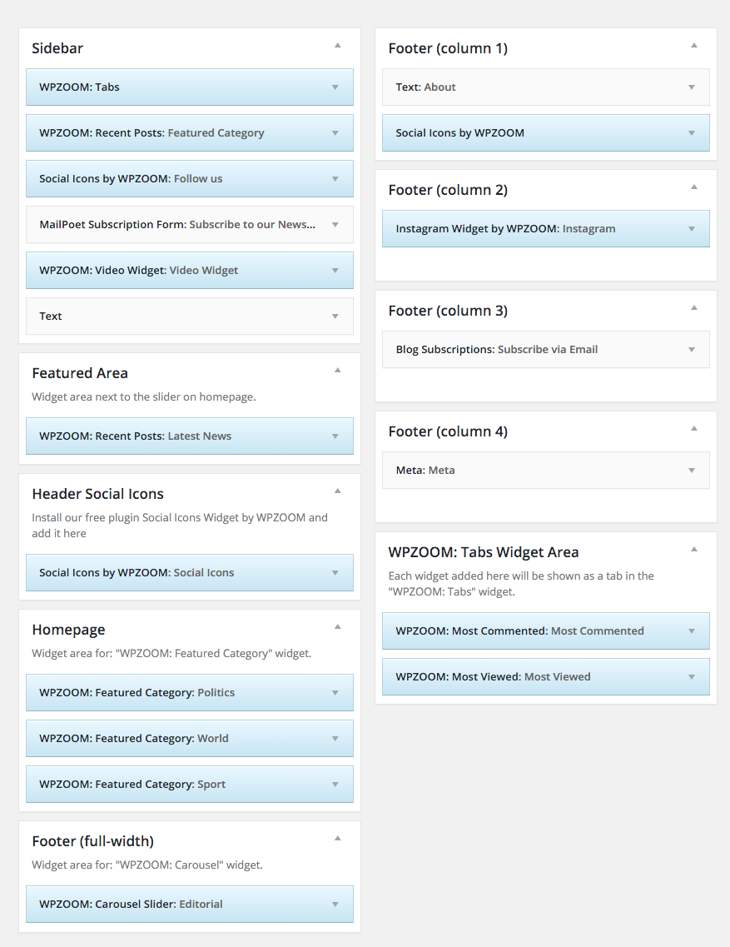Click the "Header Social Icons" heading
The width and height of the screenshot is (730, 947).
point(98,494)
